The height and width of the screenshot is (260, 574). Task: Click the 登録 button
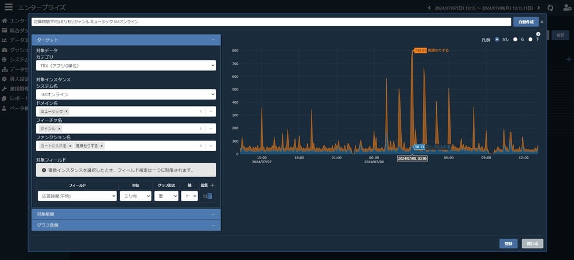[508, 243]
